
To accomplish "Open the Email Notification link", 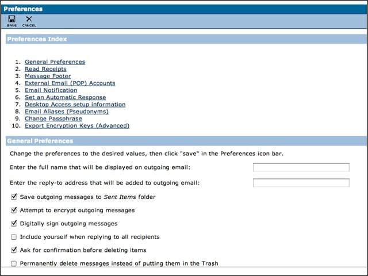I will 51,90.
